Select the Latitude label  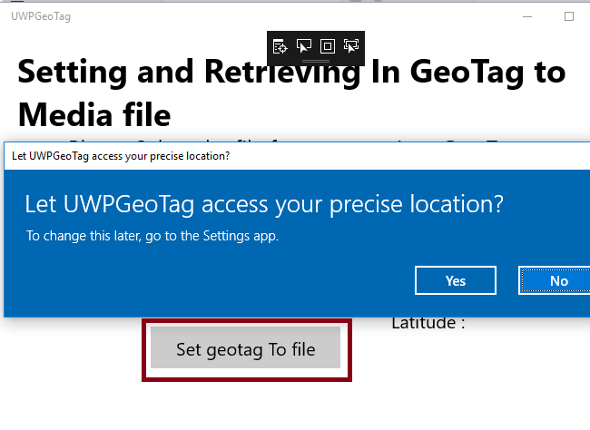tap(428, 322)
